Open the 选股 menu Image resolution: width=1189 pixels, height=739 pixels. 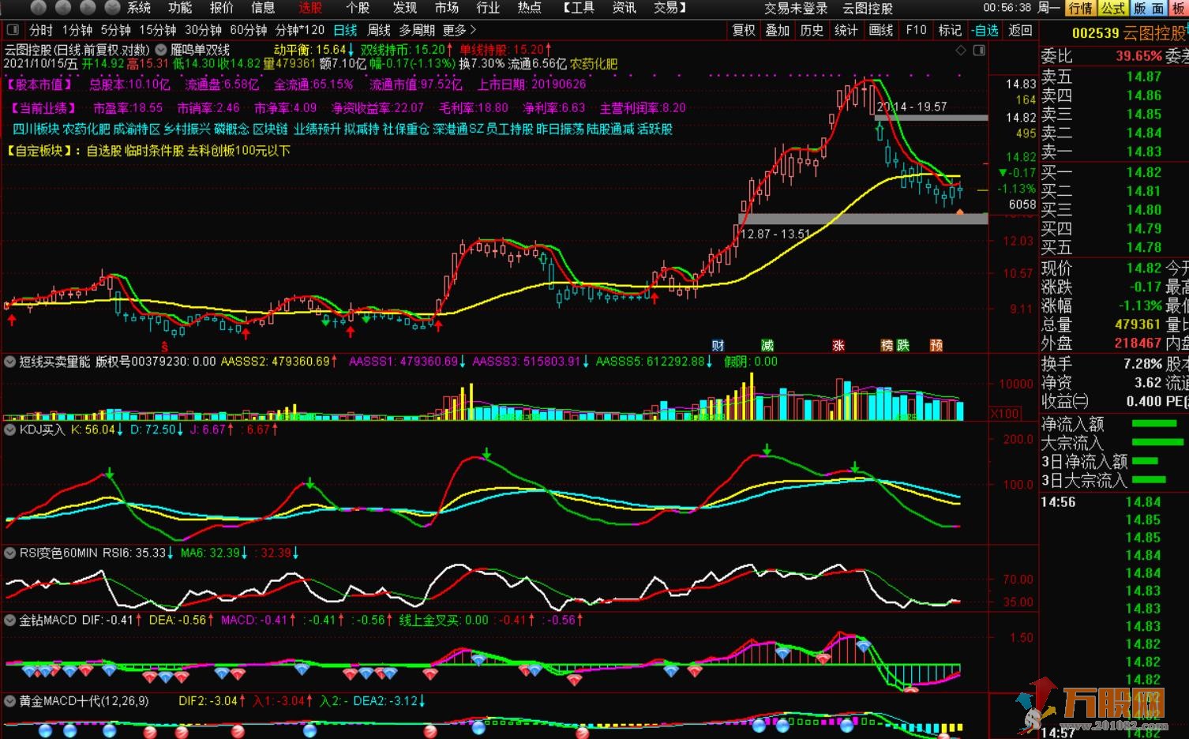click(x=310, y=8)
